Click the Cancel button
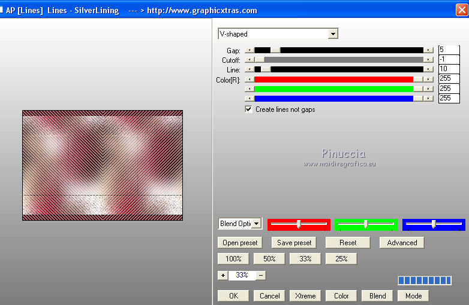 269,296
